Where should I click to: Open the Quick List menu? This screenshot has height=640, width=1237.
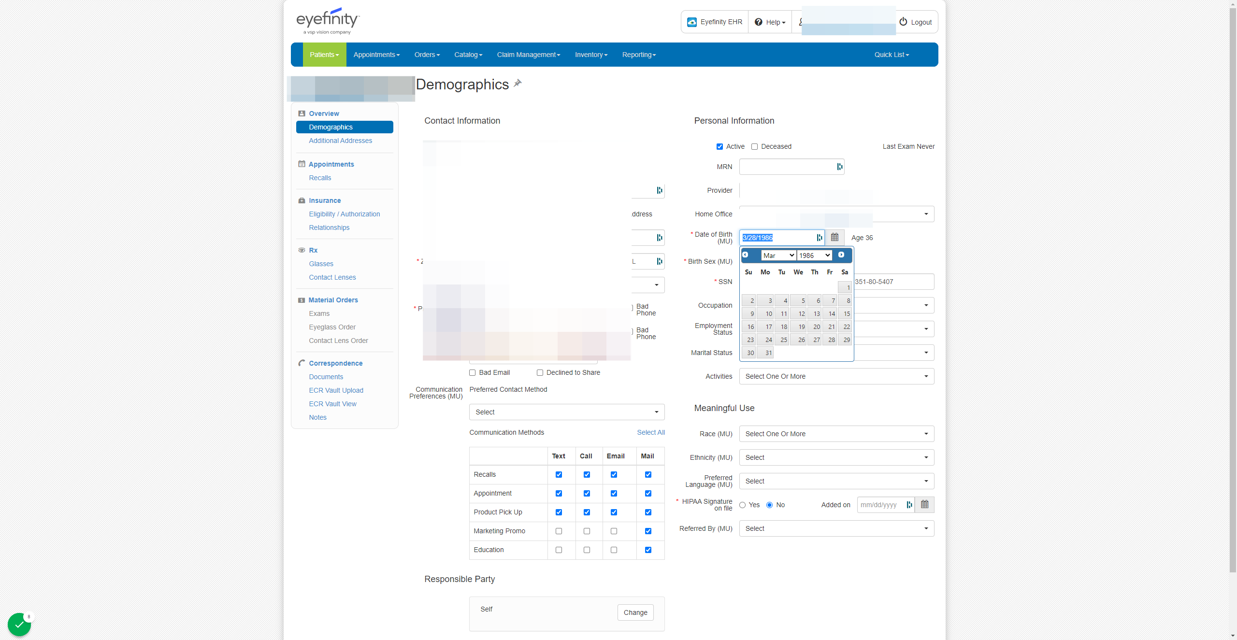tap(892, 55)
